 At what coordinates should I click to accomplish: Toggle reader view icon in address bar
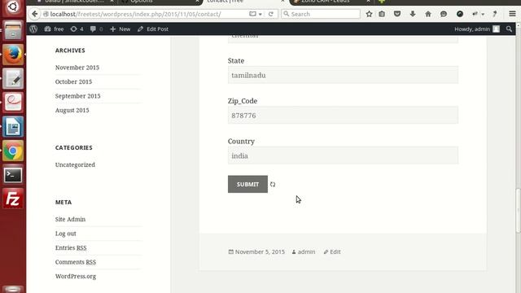point(252,14)
